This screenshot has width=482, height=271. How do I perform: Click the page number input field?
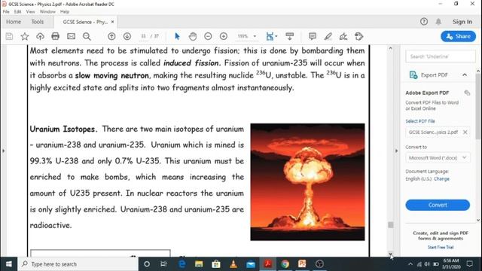coord(143,36)
